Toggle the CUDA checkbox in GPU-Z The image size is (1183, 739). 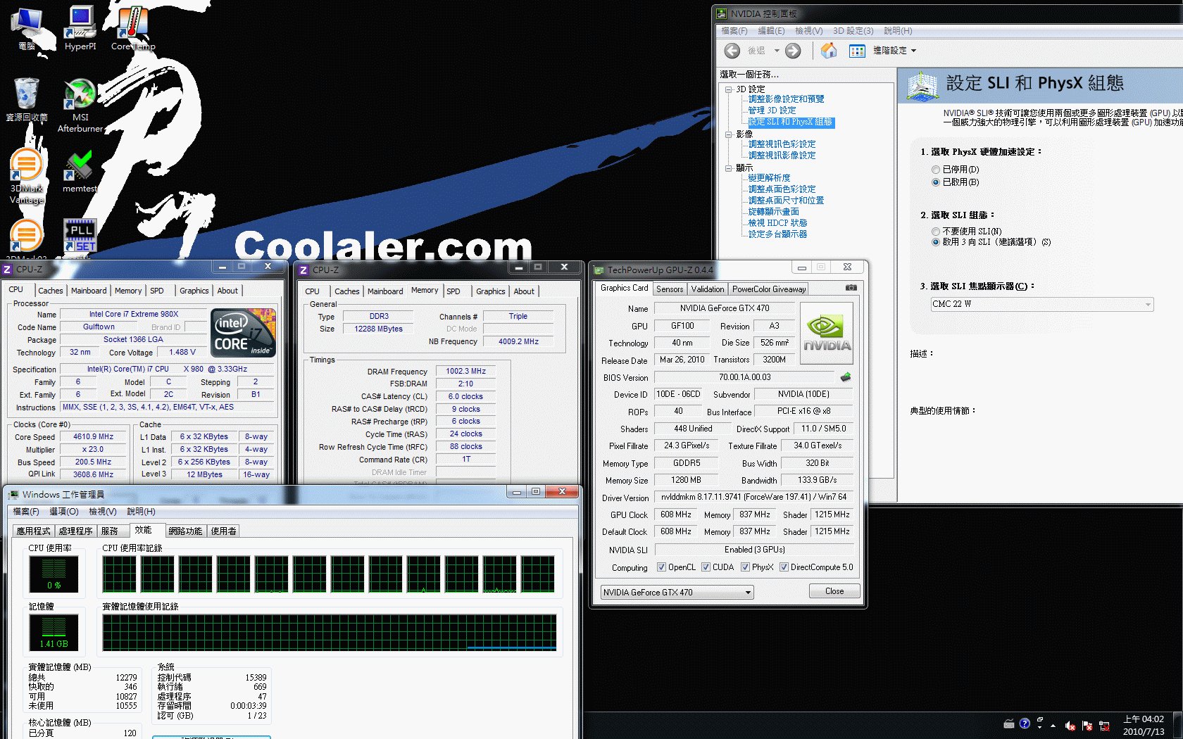[x=706, y=567]
